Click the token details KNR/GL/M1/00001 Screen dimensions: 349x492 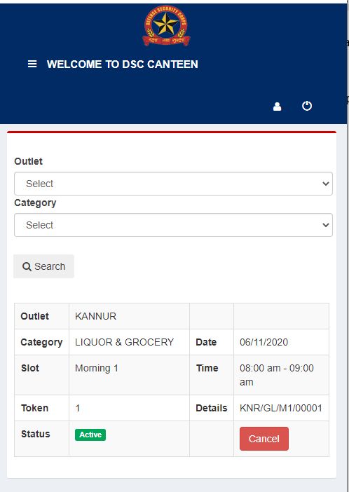tap(281, 408)
